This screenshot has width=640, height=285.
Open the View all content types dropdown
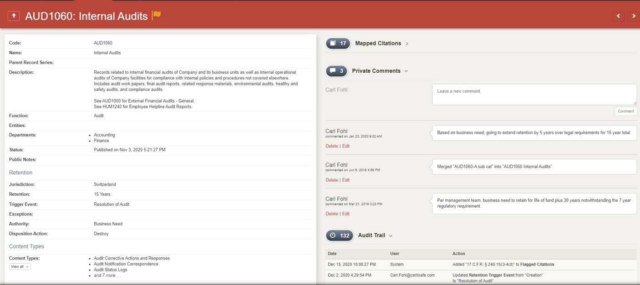20,266
